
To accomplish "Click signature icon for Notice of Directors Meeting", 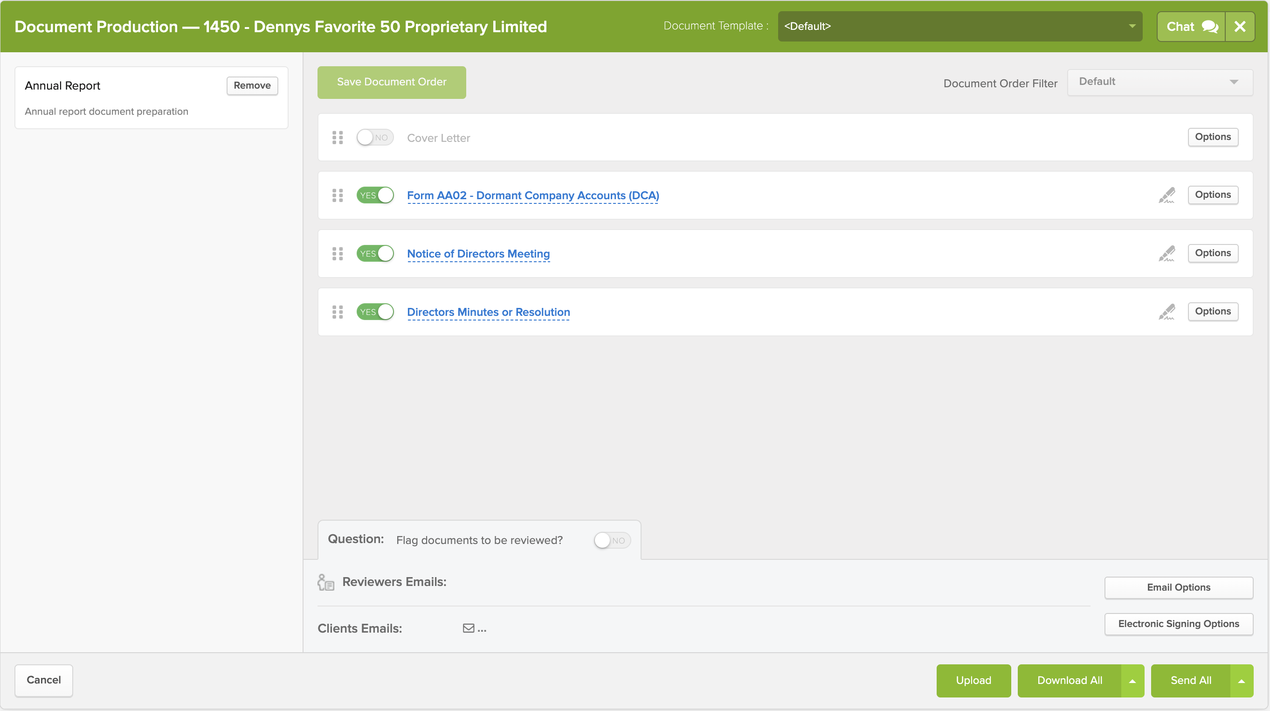I will (x=1166, y=254).
